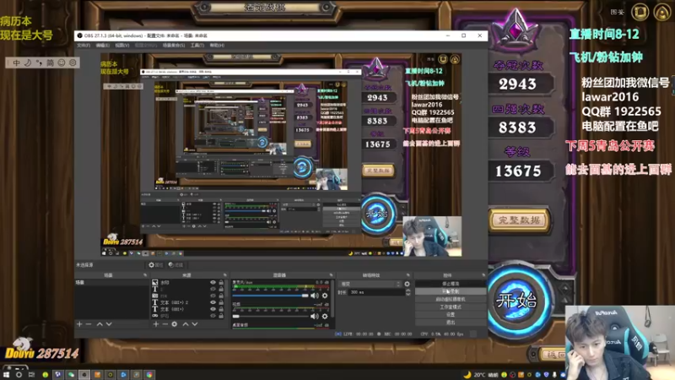The image size is (675, 380).
Task: Open transition properties gear icon
Action: tap(407, 284)
